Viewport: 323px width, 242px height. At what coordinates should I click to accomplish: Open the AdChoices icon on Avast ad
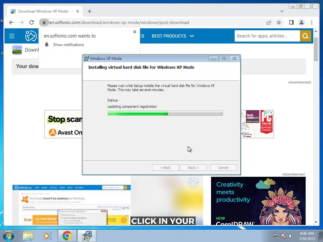click(266, 112)
